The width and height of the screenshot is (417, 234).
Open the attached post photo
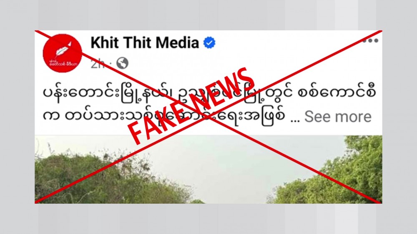[208, 169]
